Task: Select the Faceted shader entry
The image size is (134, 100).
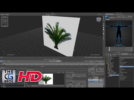Action: [126, 65]
